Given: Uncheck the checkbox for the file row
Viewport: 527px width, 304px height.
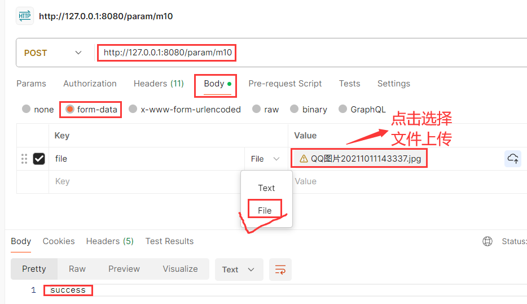Looking at the screenshot, I should click(x=39, y=159).
